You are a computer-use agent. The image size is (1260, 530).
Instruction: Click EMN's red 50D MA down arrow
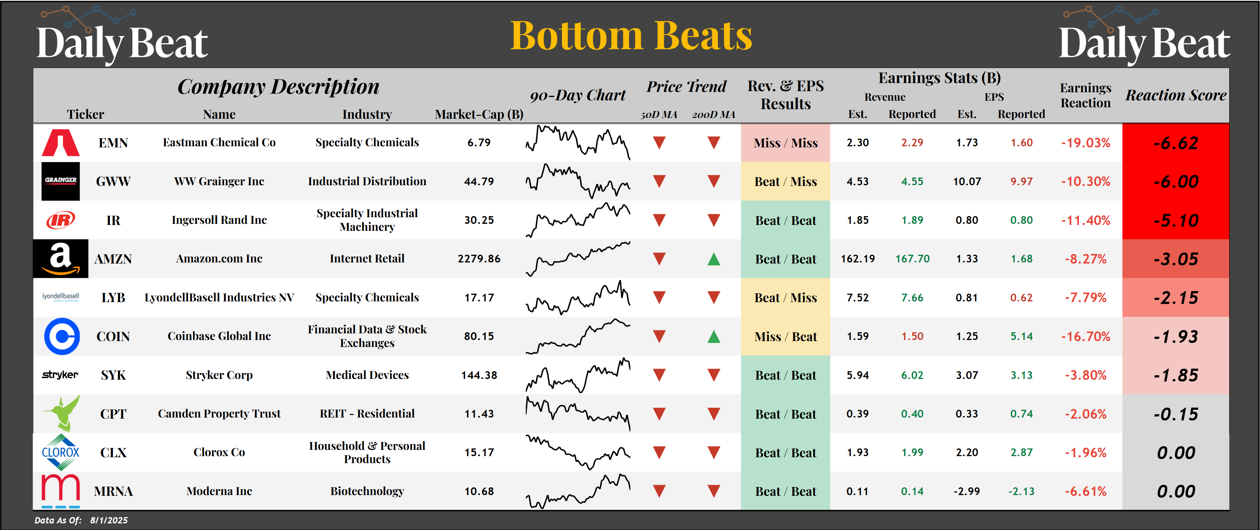click(659, 143)
